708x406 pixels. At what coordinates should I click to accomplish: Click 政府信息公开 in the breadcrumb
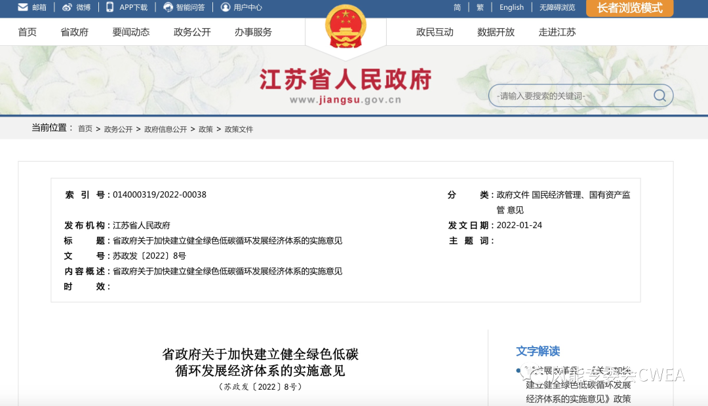[x=165, y=129]
